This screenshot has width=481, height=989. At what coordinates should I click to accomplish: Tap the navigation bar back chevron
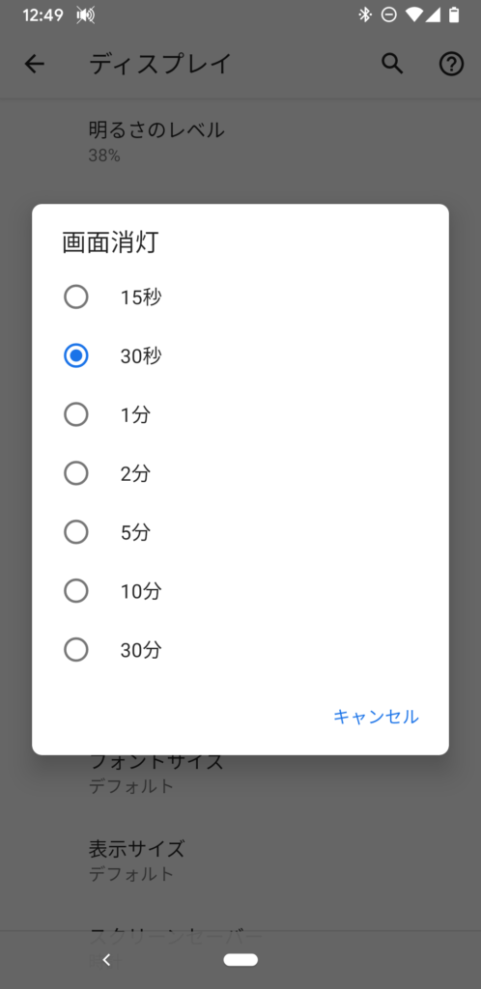(106, 960)
